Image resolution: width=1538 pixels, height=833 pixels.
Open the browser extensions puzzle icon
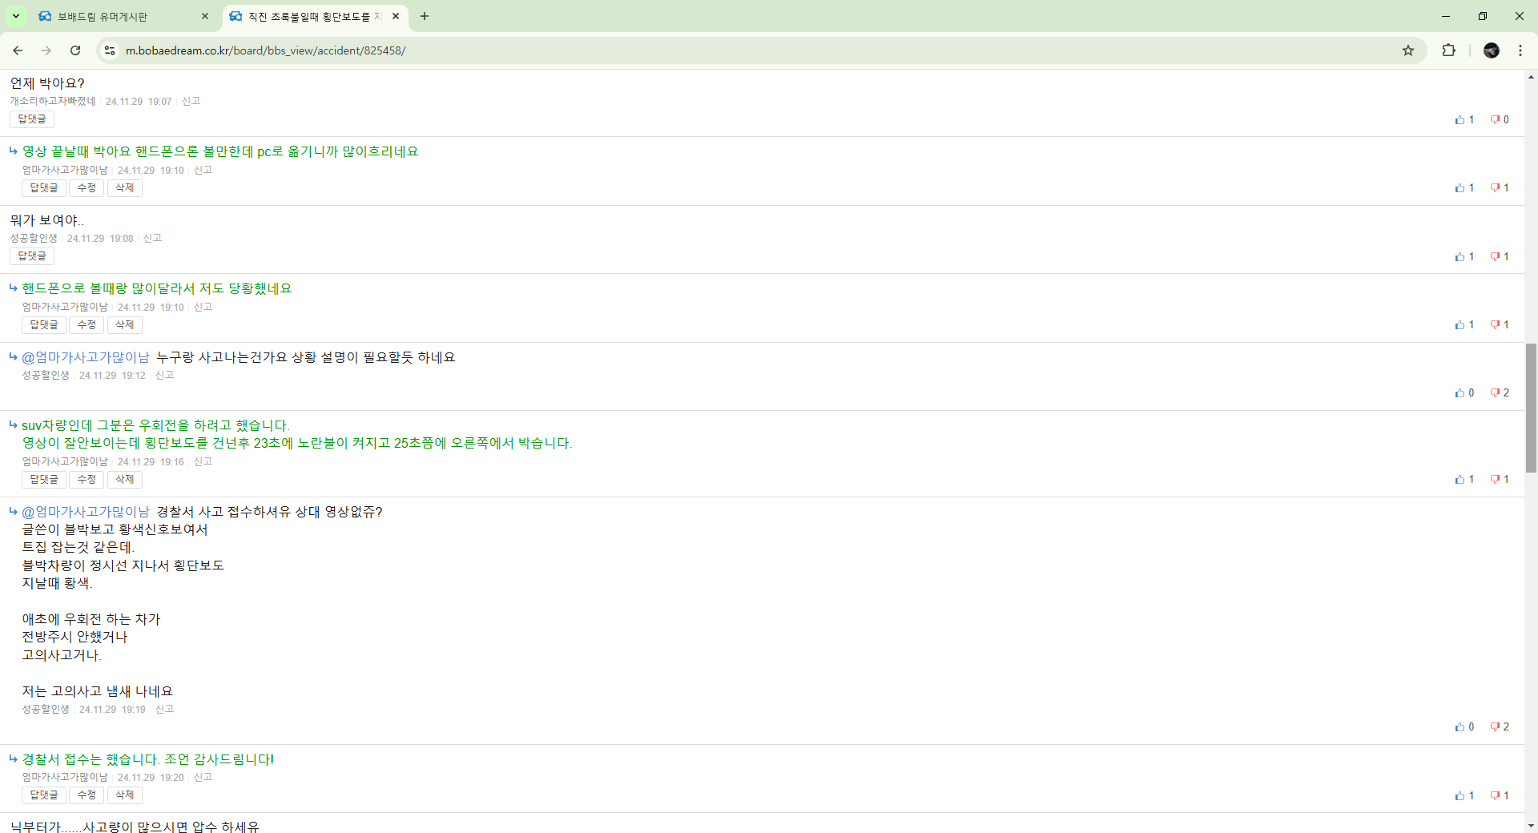click(1448, 50)
